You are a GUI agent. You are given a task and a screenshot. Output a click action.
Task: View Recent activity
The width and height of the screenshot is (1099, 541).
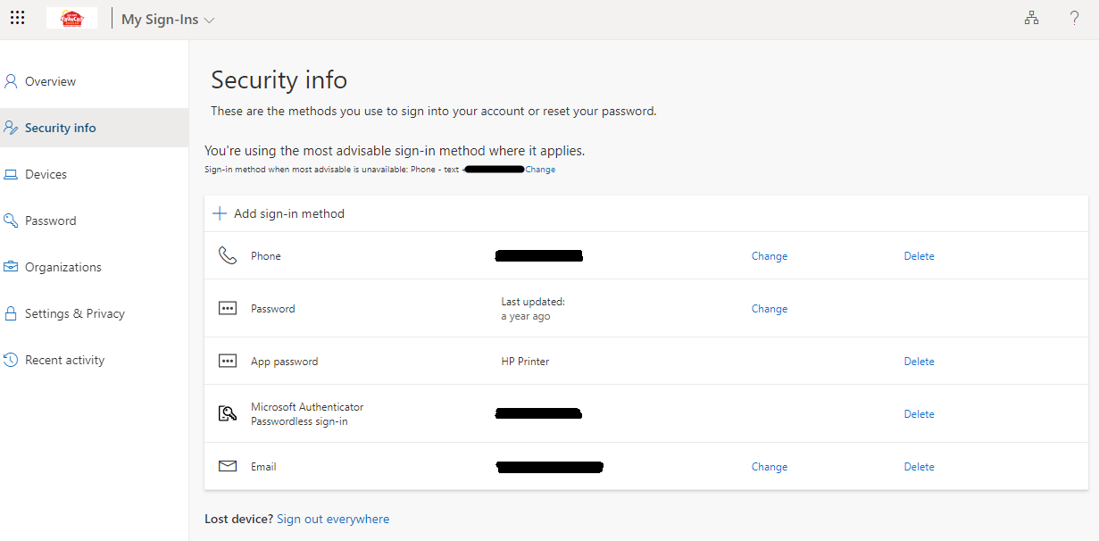pyautogui.click(x=64, y=360)
